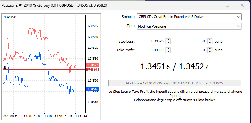251x123 pixels.
Task: Click the blue 1.34516 bid price tag
Action: pyautogui.click(x=93, y=89)
